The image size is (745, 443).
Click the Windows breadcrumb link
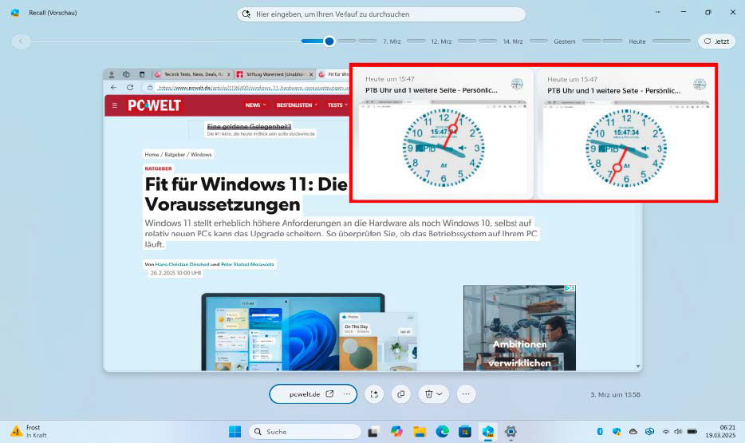[201, 155]
